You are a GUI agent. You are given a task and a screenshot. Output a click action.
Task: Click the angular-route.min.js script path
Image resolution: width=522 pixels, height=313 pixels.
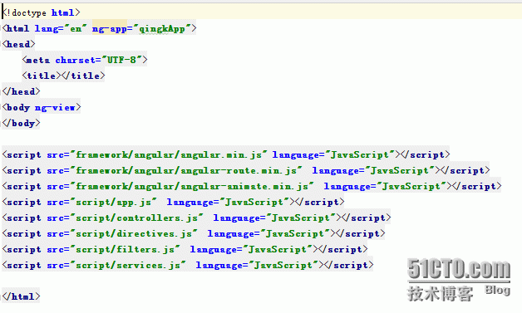[x=186, y=171]
